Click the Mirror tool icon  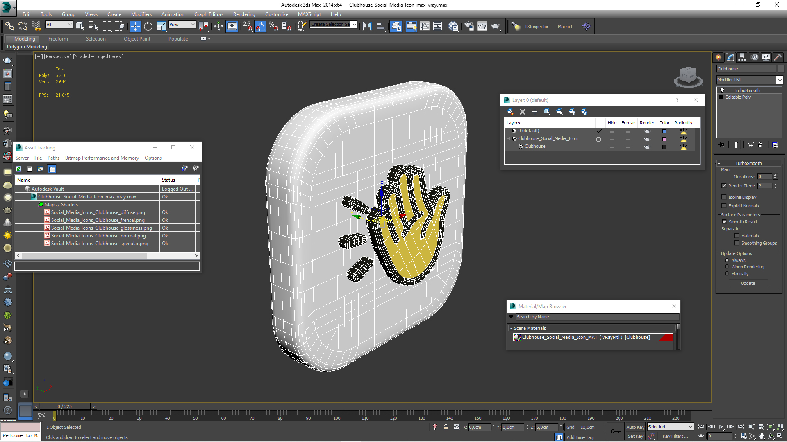(367, 26)
